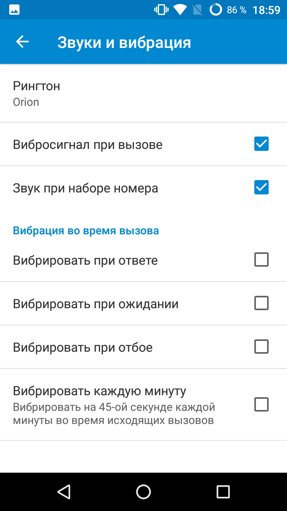The width and height of the screenshot is (287, 511).
Task: Tap the Звуки и вибрация title
Action: (124, 42)
